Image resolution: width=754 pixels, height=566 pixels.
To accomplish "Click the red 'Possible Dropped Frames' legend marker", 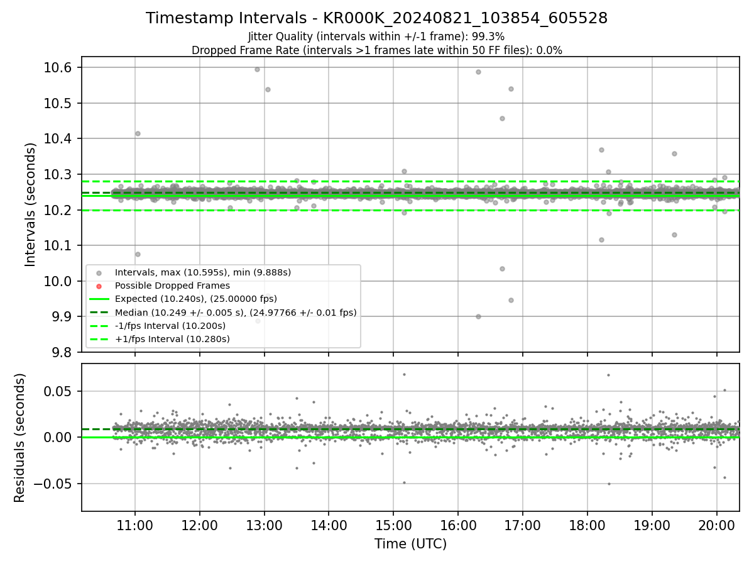I will coord(99,286).
